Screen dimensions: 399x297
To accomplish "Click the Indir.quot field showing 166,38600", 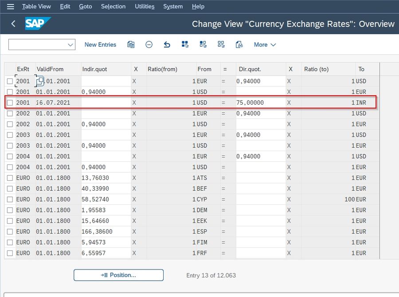I will [106, 231].
